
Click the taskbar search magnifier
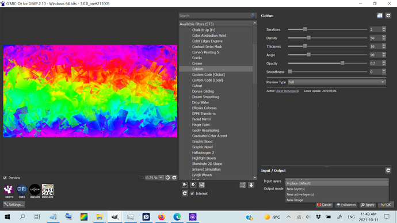click(x=22, y=217)
